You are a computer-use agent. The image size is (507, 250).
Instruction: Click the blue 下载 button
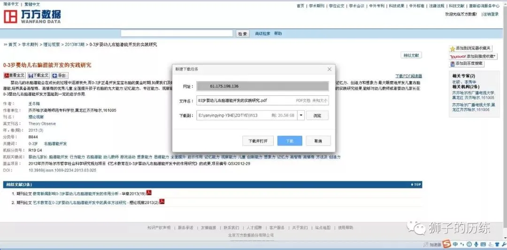(290, 141)
